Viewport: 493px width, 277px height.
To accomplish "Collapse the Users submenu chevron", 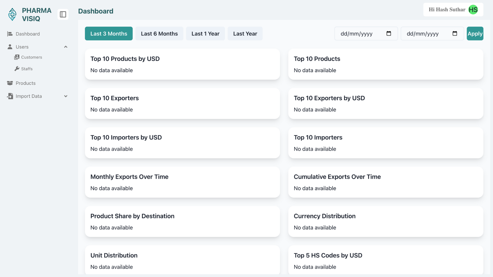I will pyautogui.click(x=66, y=47).
